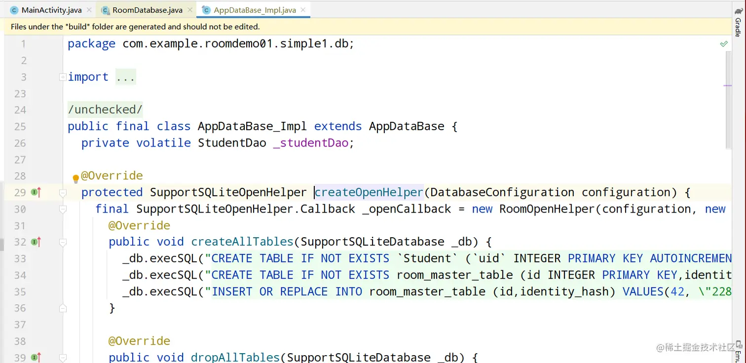Close the MainActivity.java tab

point(89,10)
